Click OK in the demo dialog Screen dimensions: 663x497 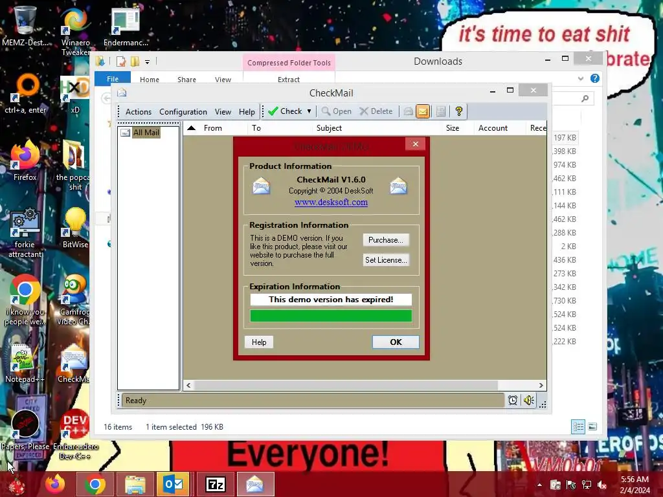click(396, 342)
